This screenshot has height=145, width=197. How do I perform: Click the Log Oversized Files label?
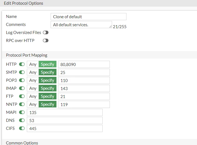[24, 33]
